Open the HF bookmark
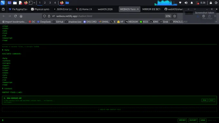This screenshot has height=123, width=219. pyautogui.click(x=120, y=22)
